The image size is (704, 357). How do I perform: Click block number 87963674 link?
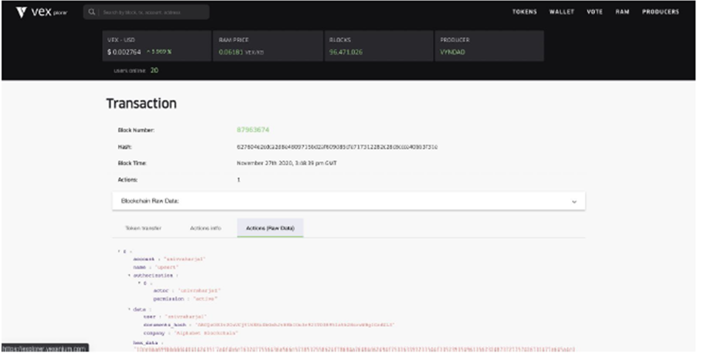[252, 130]
